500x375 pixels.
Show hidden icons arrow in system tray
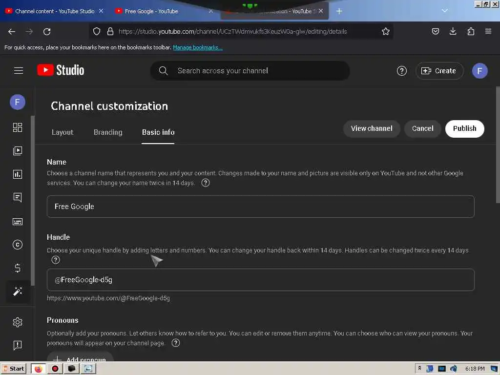(419, 368)
